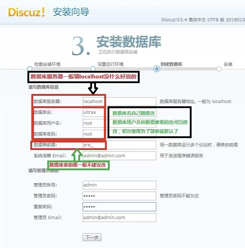Screen dimensions: 245x248
Task: Click the 检查安装环境 step marker
Action: coord(30,69)
